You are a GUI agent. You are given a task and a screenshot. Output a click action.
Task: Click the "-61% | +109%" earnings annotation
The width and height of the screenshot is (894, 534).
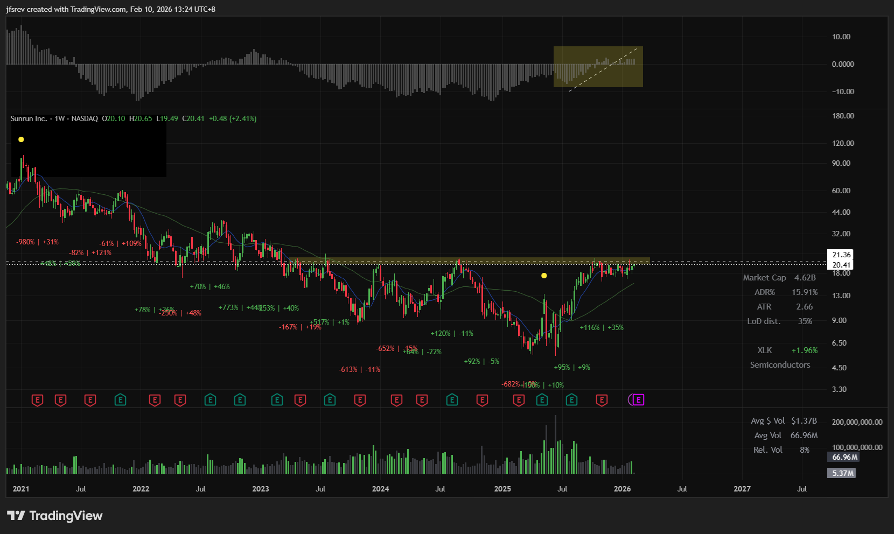point(120,244)
